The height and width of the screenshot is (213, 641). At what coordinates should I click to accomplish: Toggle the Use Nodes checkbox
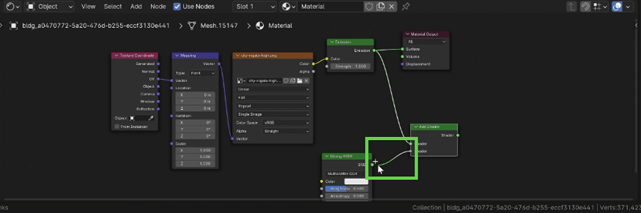[x=177, y=6]
